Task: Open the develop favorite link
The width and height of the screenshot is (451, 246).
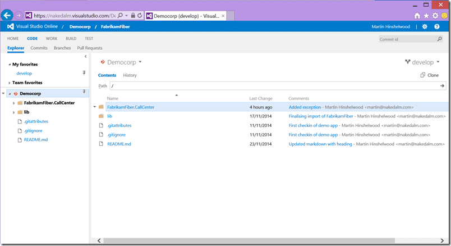Action: point(24,73)
